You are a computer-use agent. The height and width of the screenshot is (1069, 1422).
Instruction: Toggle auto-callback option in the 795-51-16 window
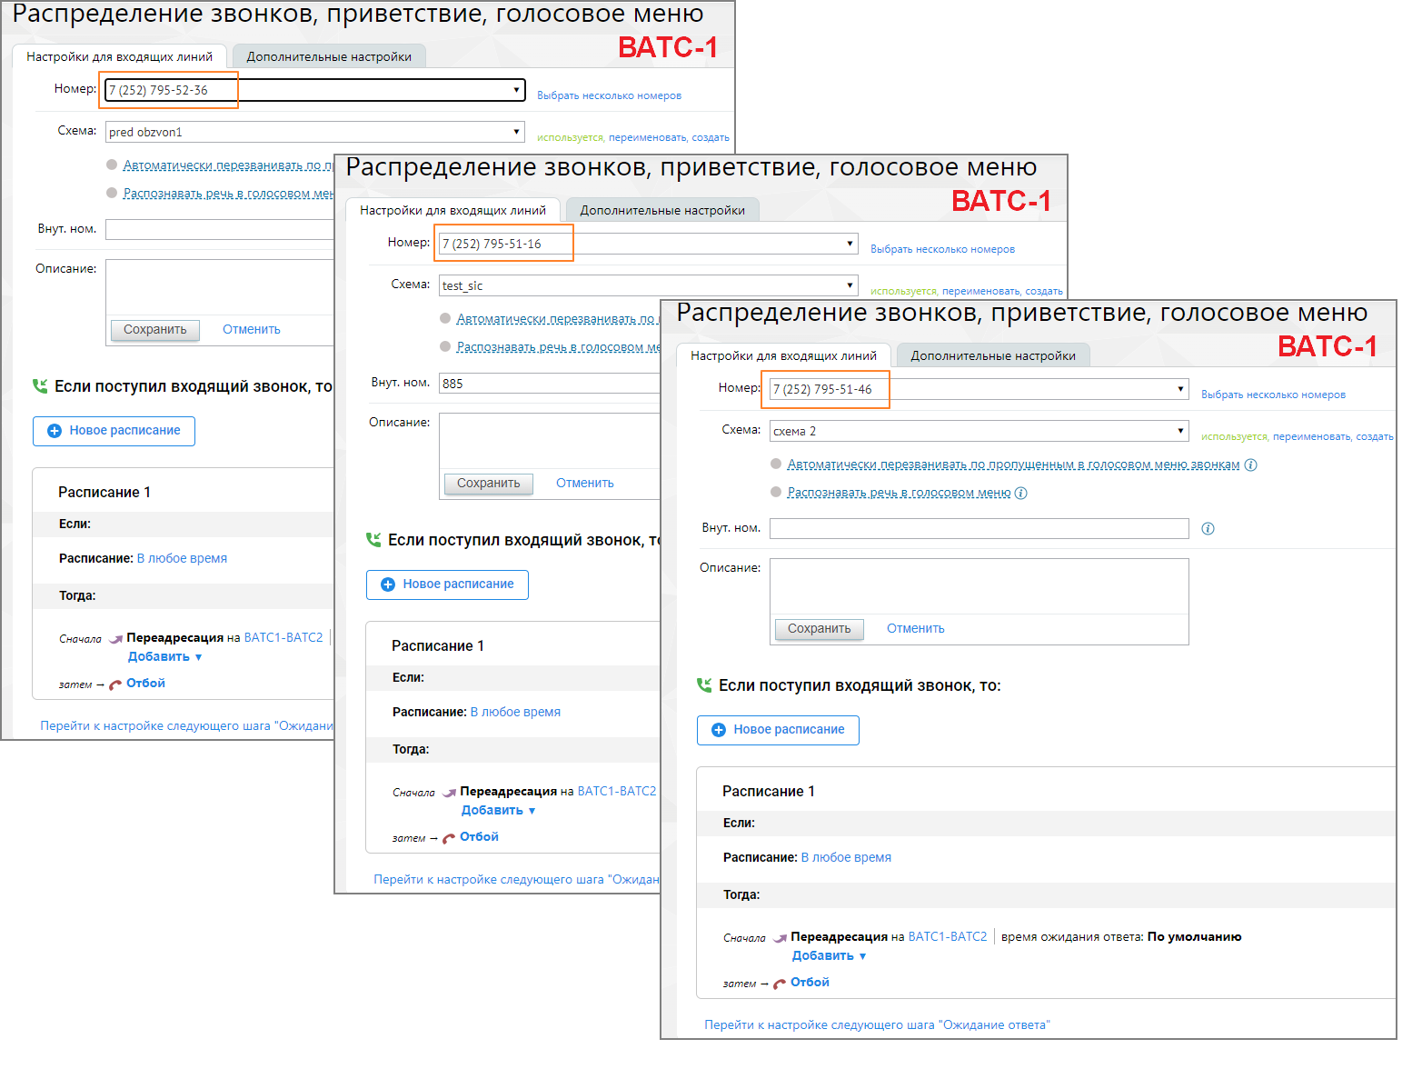pyautogui.click(x=445, y=318)
